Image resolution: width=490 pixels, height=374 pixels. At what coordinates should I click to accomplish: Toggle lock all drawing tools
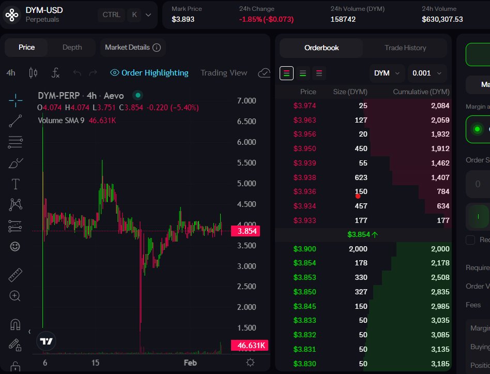(x=15, y=345)
